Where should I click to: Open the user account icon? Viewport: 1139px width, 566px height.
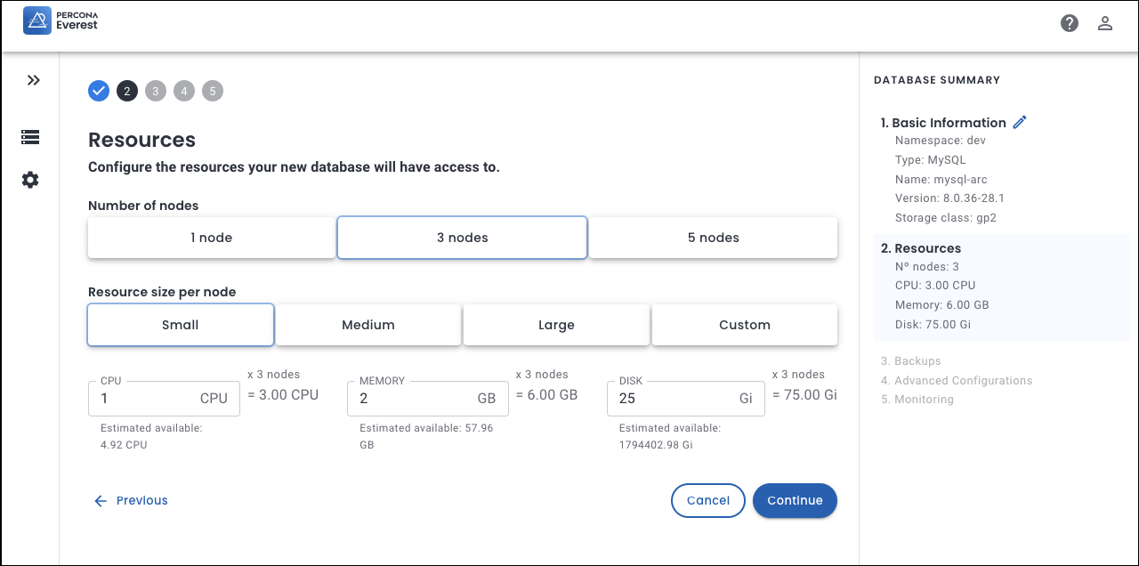click(1105, 23)
